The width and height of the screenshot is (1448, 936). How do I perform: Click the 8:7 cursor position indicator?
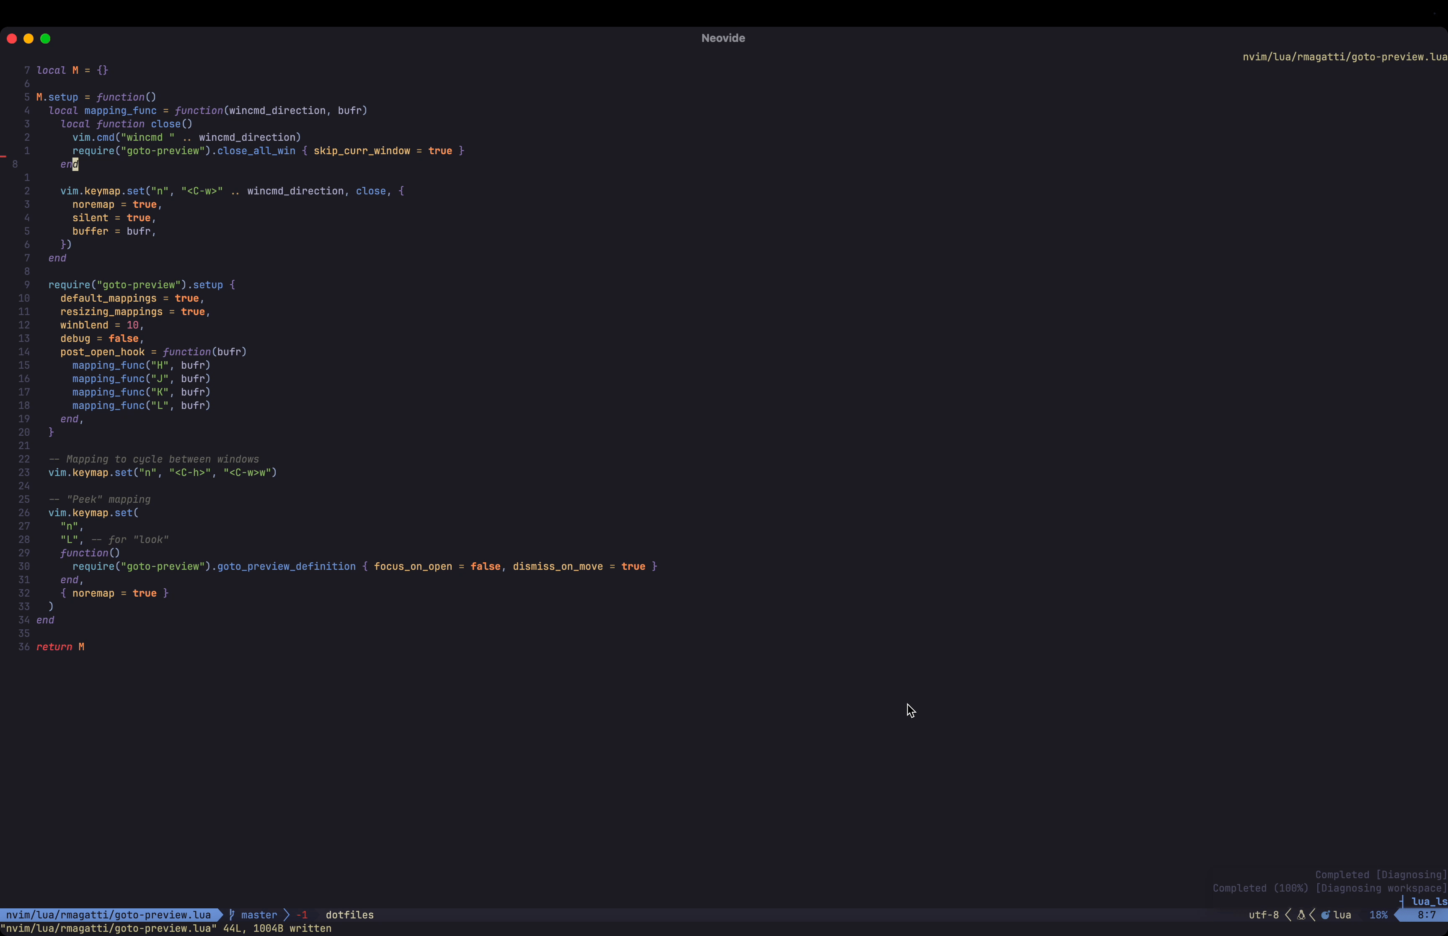coord(1426,915)
